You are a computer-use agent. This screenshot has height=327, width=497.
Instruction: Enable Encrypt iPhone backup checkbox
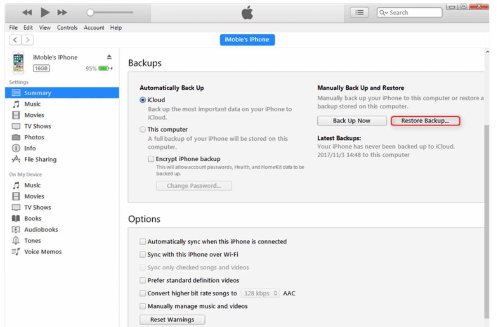coord(151,159)
